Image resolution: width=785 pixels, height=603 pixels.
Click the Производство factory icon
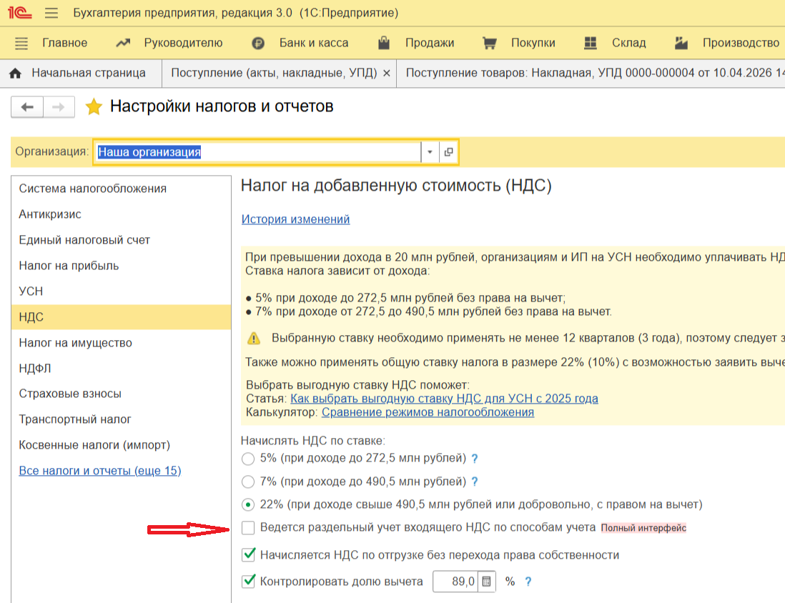pyautogui.click(x=681, y=43)
